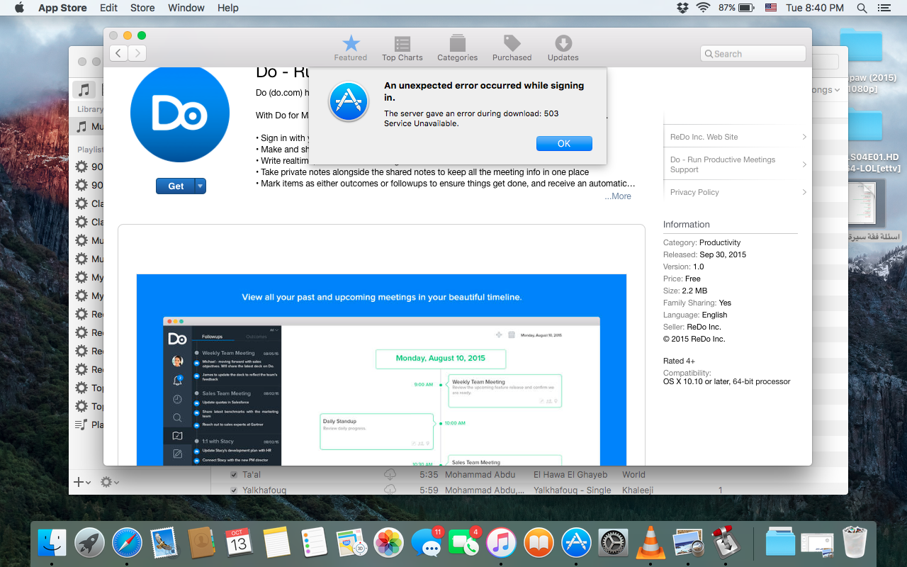Click cloud download icon for Yalkhafouq
This screenshot has height=567, width=907.
tap(390, 490)
